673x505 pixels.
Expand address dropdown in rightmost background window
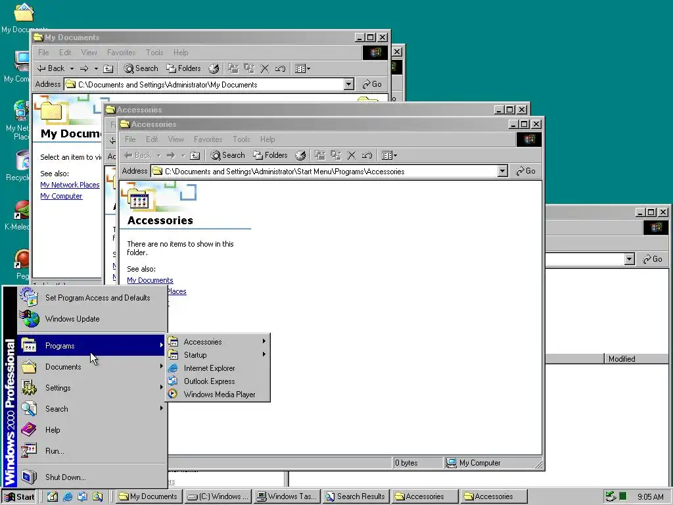(630, 259)
